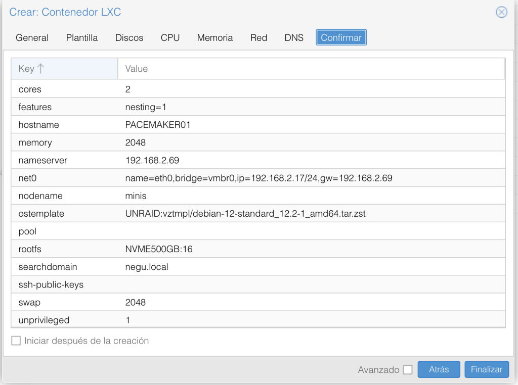Enable "Iniciar después de la creación"
Image resolution: width=518 pixels, height=385 pixels.
point(16,341)
